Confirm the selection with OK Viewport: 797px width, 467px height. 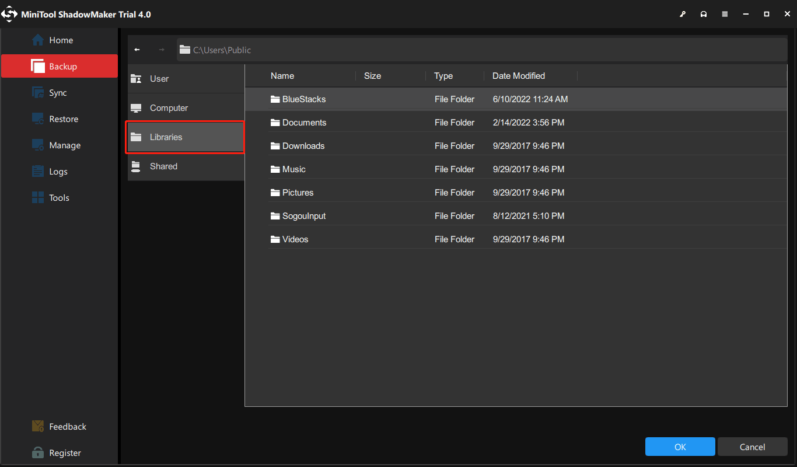tap(680, 447)
